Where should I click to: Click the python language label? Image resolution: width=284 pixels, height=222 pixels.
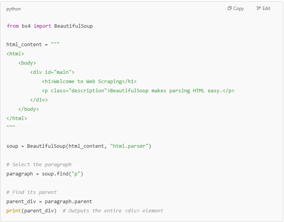[x=13, y=9]
